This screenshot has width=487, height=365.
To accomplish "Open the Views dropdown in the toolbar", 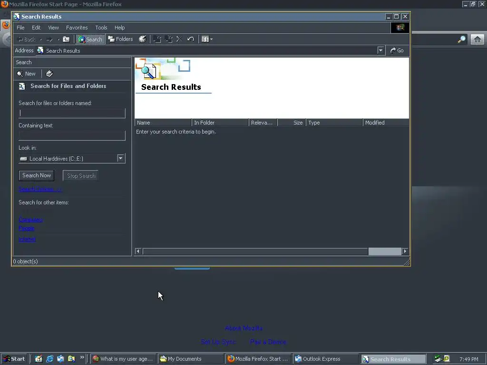I will click(207, 39).
